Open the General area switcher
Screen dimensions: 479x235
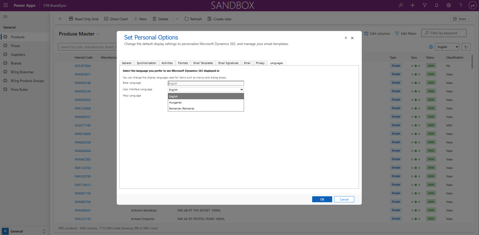click(24, 231)
